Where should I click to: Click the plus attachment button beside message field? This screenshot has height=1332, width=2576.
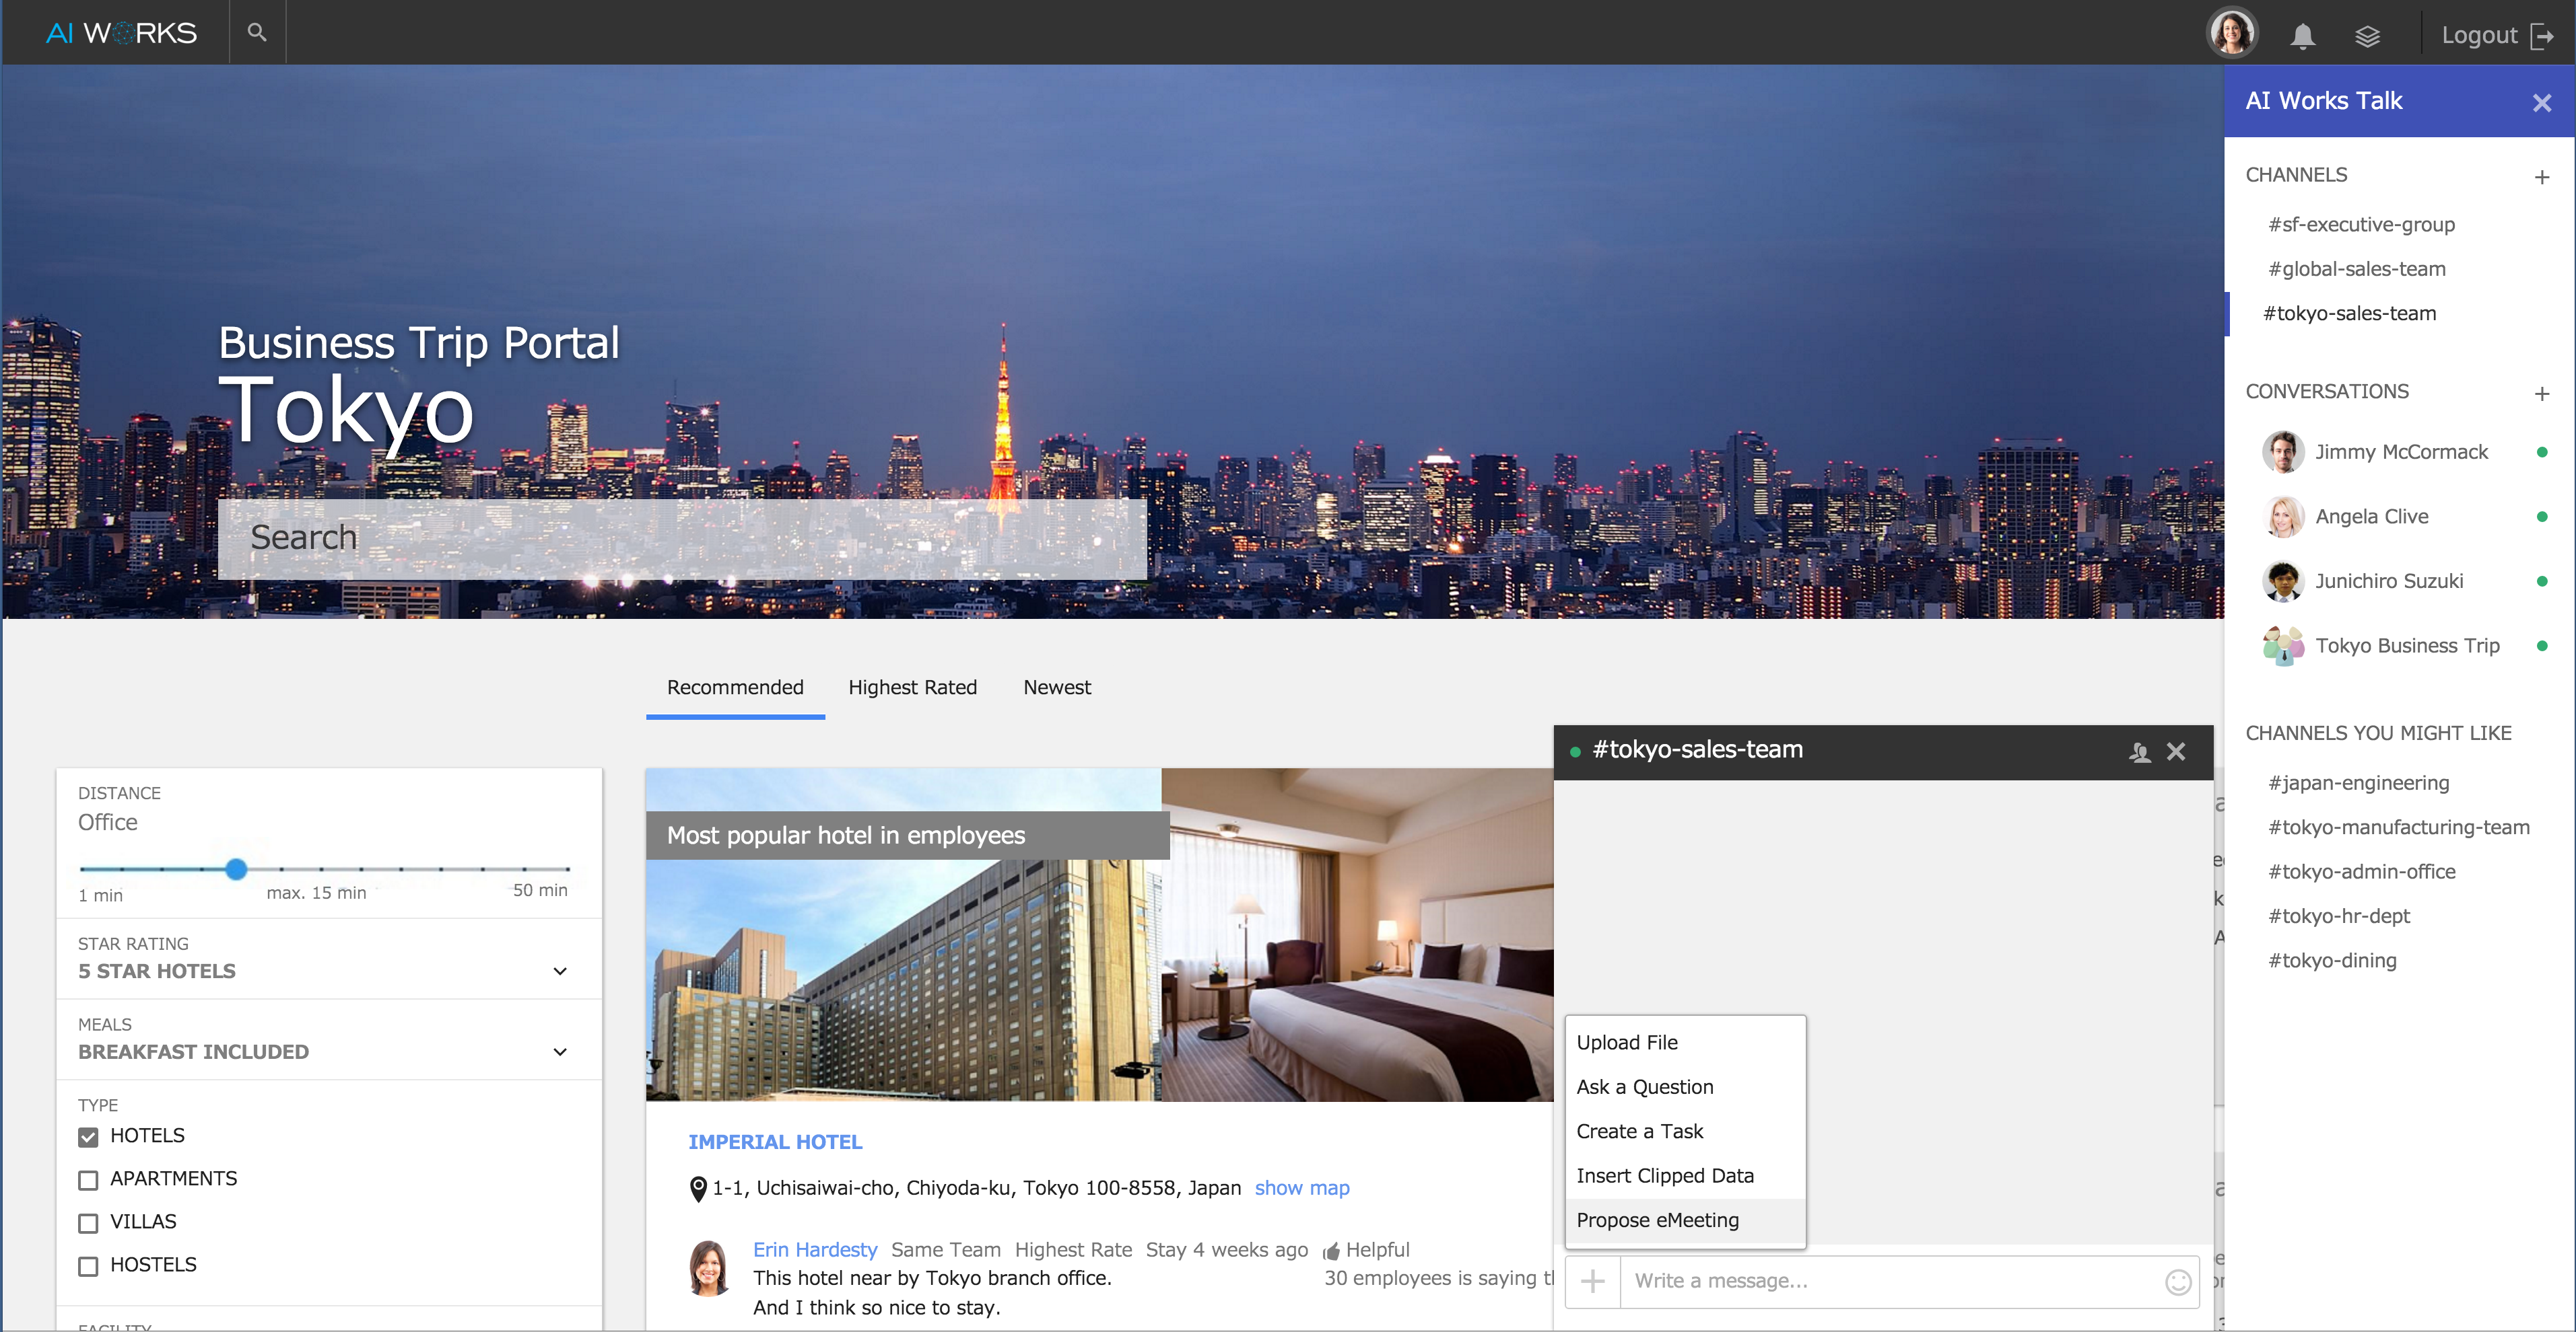coord(1592,1281)
